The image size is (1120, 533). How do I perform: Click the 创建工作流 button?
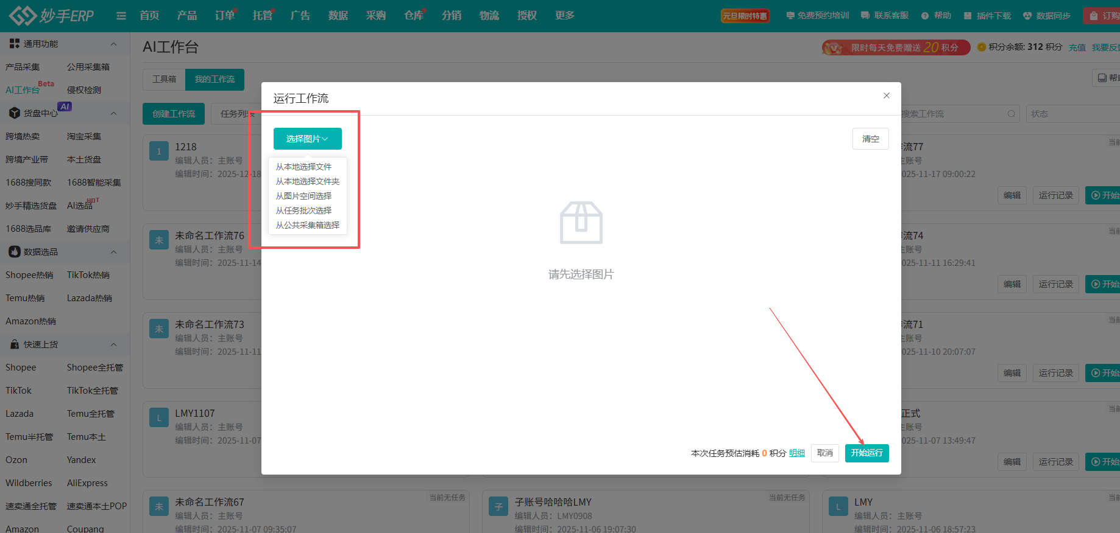pos(174,114)
